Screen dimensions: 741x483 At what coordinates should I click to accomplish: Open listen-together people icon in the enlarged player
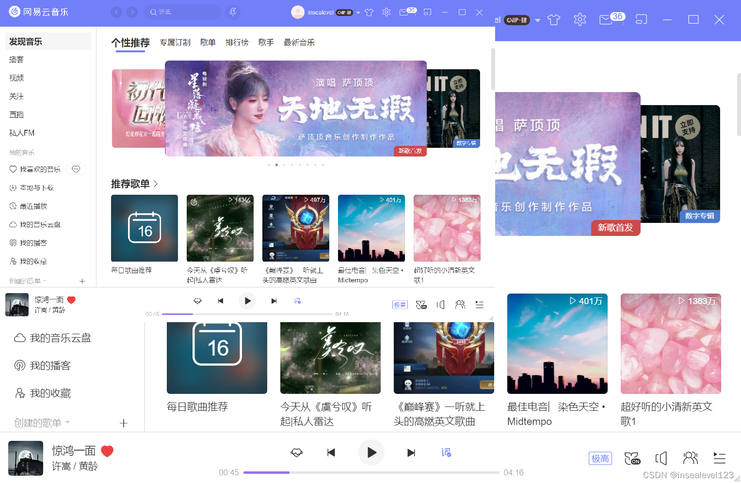tap(690, 458)
